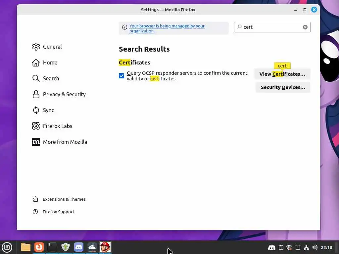The height and width of the screenshot is (254, 339).
Task: Open the Files folder in taskbar
Action: [x=26, y=247]
